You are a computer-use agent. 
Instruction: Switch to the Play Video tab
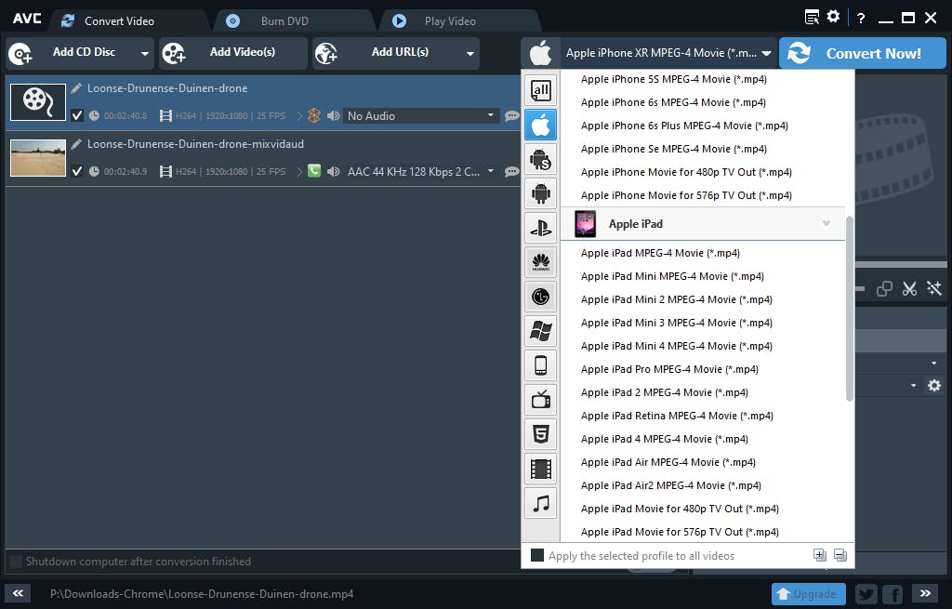(450, 21)
